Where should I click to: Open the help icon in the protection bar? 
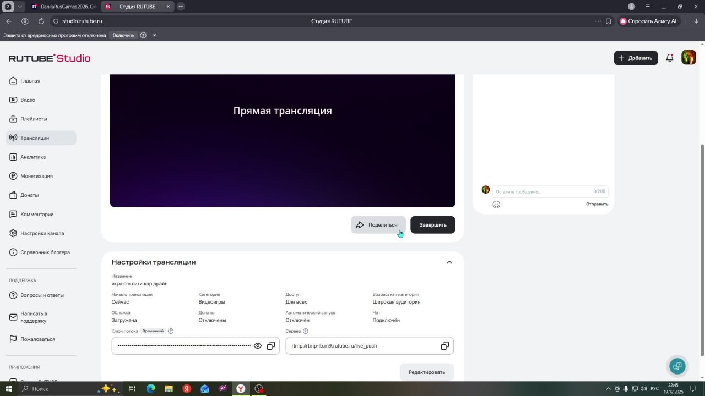pos(143,35)
